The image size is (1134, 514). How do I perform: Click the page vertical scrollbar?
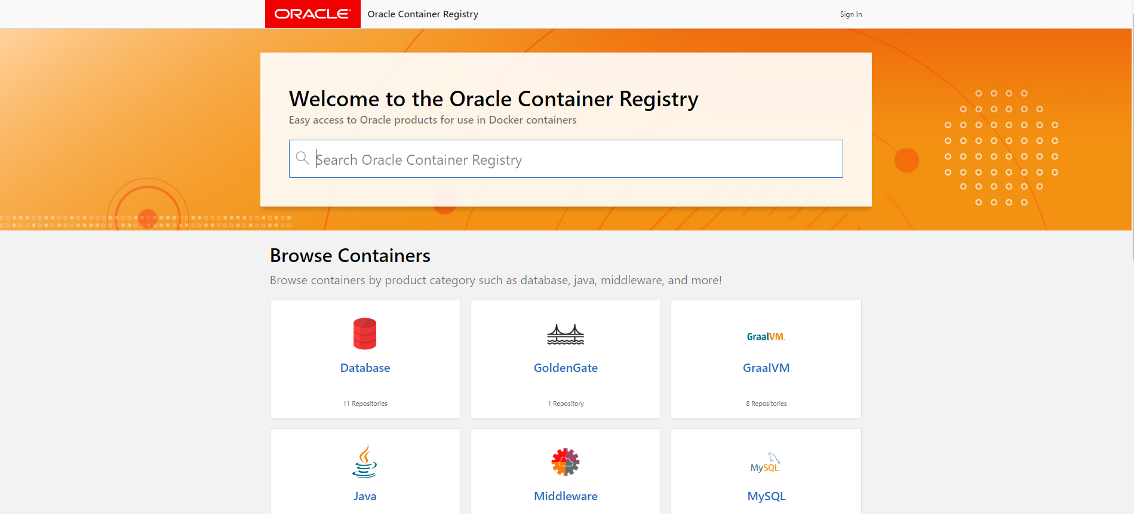(x=1133, y=136)
